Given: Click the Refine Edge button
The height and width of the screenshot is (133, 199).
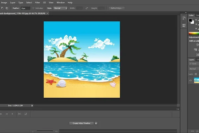Looking at the screenshot, I should 117,8.
